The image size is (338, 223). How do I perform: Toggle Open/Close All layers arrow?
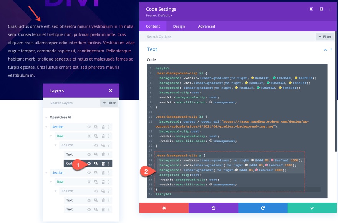(x=46, y=117)
